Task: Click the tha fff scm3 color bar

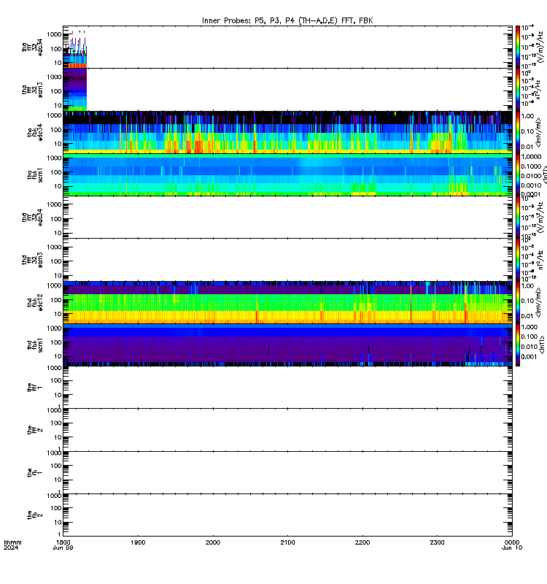Action: point(517,89)
